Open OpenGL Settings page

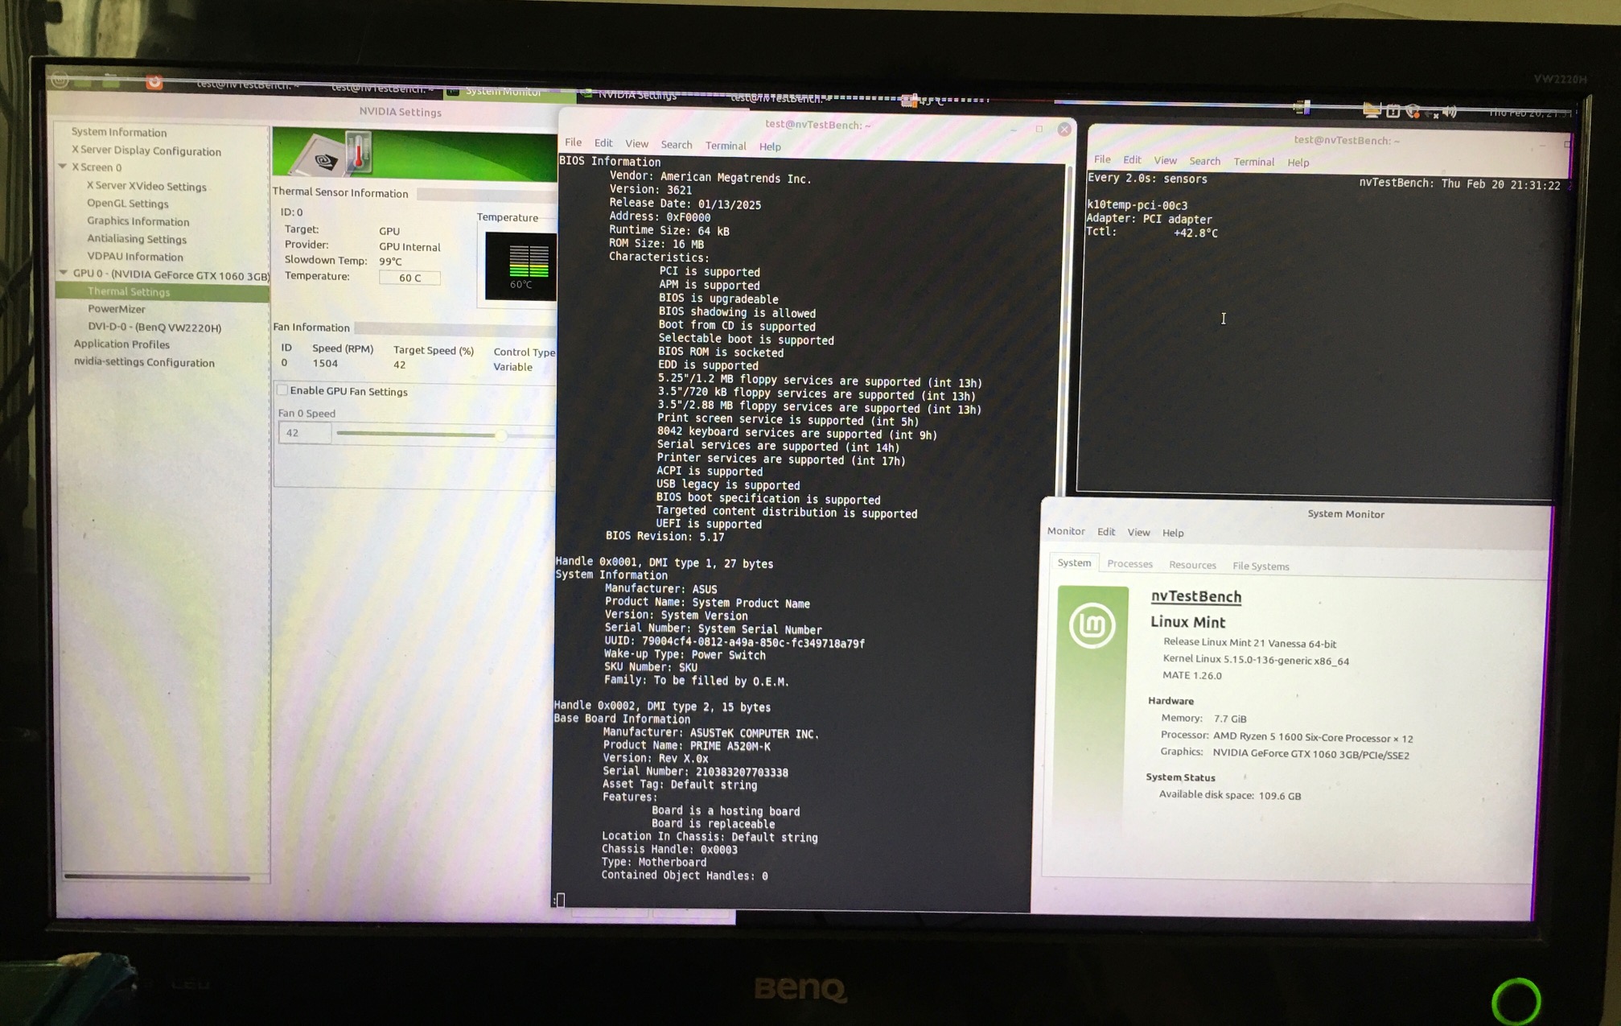click(127, 204)
